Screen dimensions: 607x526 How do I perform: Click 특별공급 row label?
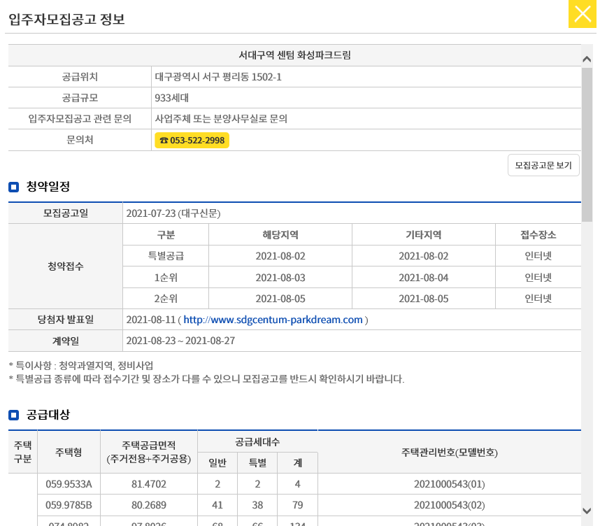166,255
